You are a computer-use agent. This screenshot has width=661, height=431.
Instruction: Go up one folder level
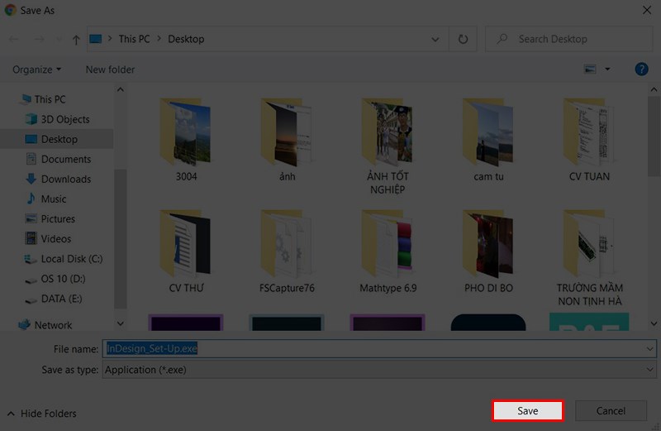tap(76, 40)
